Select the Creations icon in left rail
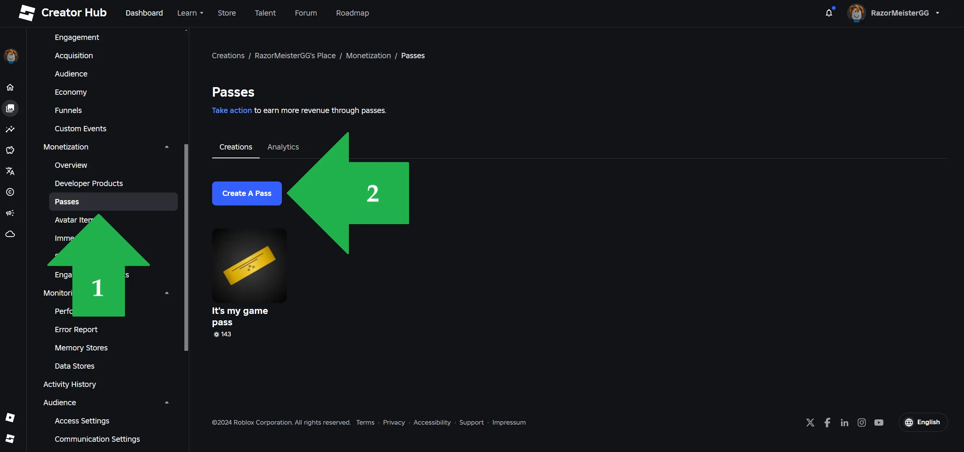 pos(10,108)
